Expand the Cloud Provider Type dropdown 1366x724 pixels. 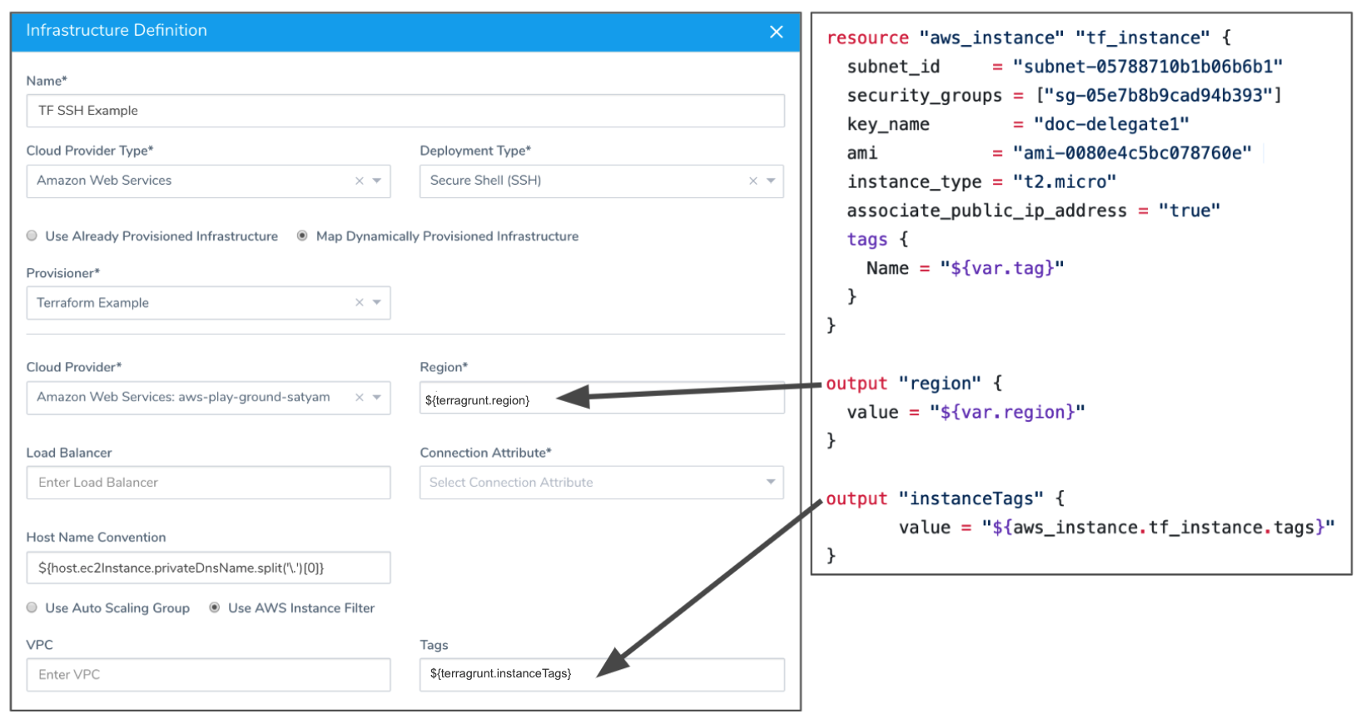point(377,181)
